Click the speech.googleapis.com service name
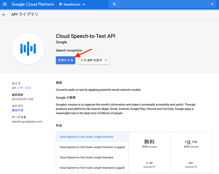 (x=27, y=122)
